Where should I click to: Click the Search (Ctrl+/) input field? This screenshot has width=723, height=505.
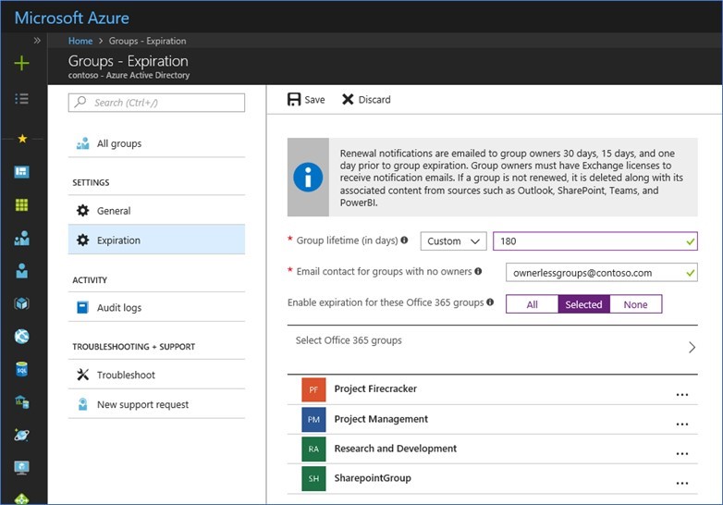(x=157, y=103)
